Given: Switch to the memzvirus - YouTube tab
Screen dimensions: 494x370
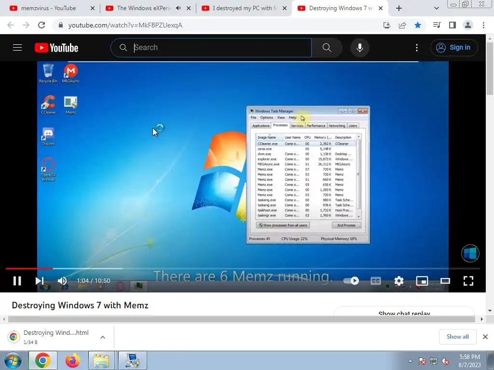Looking at the screenshot, I should [49, 9].
